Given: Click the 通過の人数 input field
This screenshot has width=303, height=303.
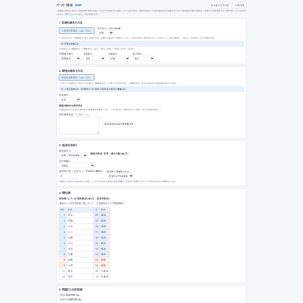Looking at the screenshot, I should pyautogui.click(x=68, y=176).
